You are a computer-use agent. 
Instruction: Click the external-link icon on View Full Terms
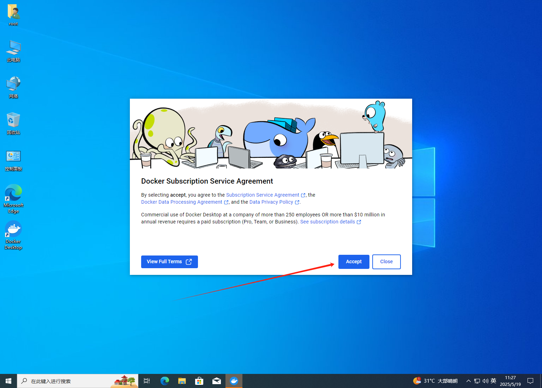(x=189, y=261)
